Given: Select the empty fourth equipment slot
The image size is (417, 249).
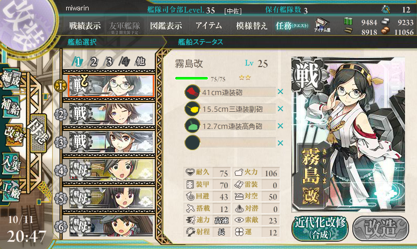Looking at the screenshot, I should tap(230, 142).
